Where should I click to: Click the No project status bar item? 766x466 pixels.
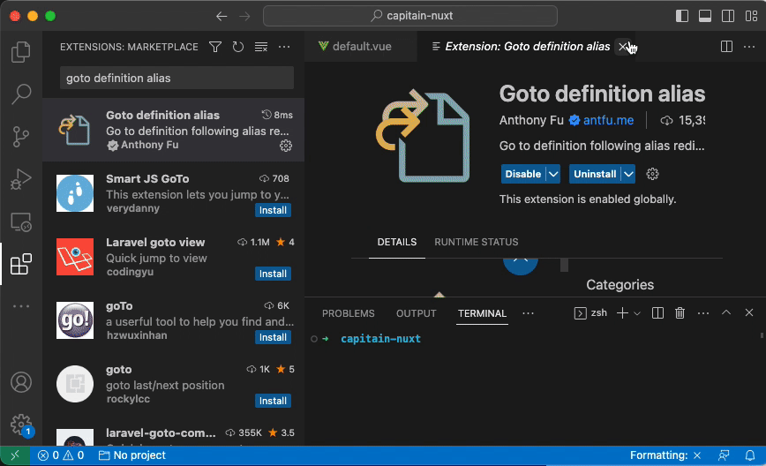132,455
